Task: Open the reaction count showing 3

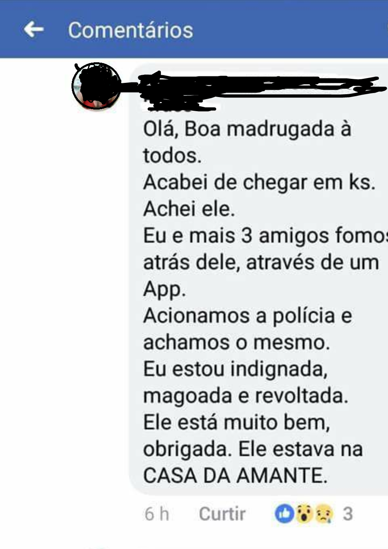Action: (348, 514)
